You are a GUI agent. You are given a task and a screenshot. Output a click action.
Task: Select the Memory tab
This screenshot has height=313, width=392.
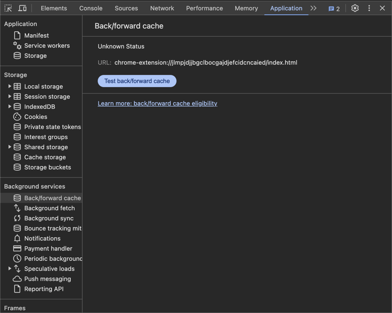[x=246, y=8]
